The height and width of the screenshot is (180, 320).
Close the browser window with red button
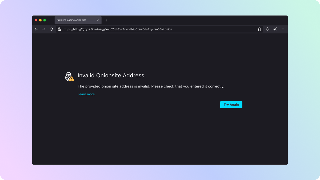[36, 20]
